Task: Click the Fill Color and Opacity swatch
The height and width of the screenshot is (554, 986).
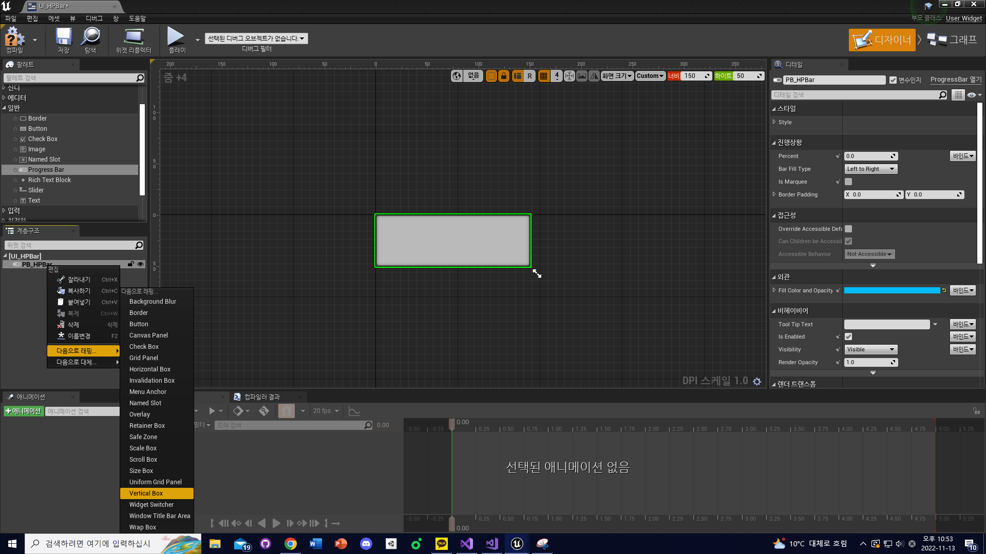Action: pos(892,290)
